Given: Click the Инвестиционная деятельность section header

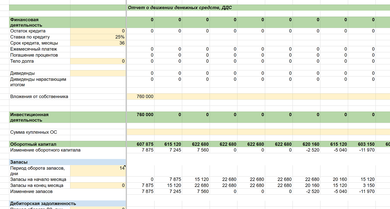Looking at the screenshot, I should [x=40, y=117].
